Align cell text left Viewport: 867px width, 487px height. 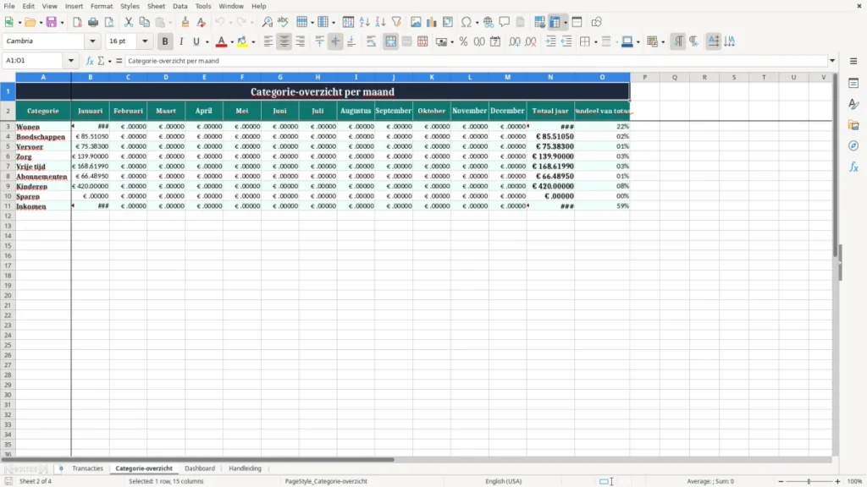point(268,41)
